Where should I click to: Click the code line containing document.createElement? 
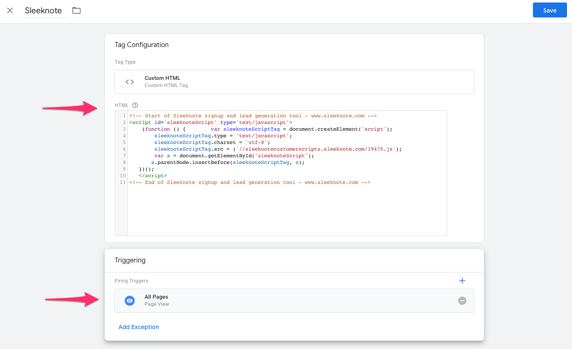point(267,129)
